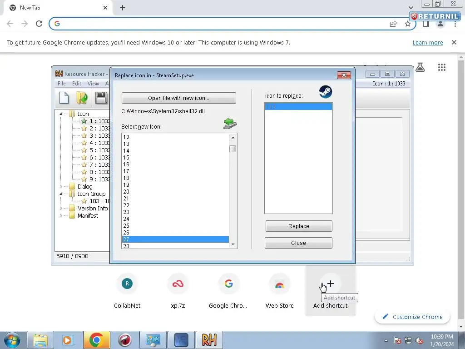
Task: Open the CollabNet shortcut
Action: [x=127, y=291]
